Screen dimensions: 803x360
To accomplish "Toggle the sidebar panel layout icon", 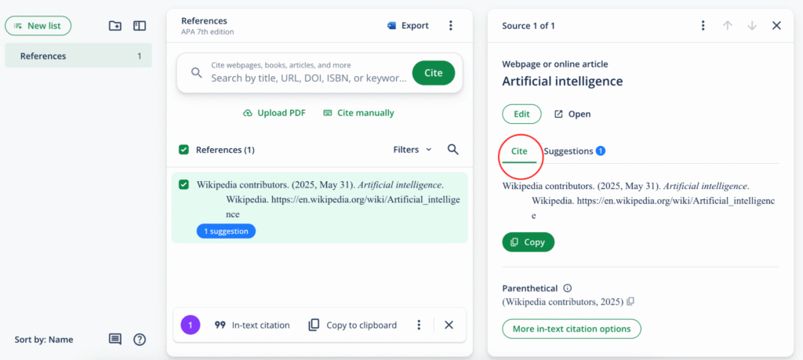I will 140,26.
